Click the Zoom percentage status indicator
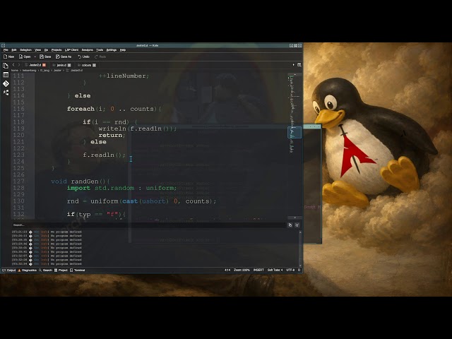 pyautogui.click(x=242, y=270)
